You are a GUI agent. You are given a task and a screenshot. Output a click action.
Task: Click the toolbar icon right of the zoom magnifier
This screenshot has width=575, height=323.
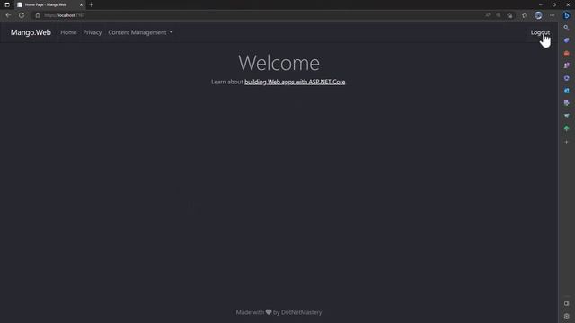click(510, 15)
